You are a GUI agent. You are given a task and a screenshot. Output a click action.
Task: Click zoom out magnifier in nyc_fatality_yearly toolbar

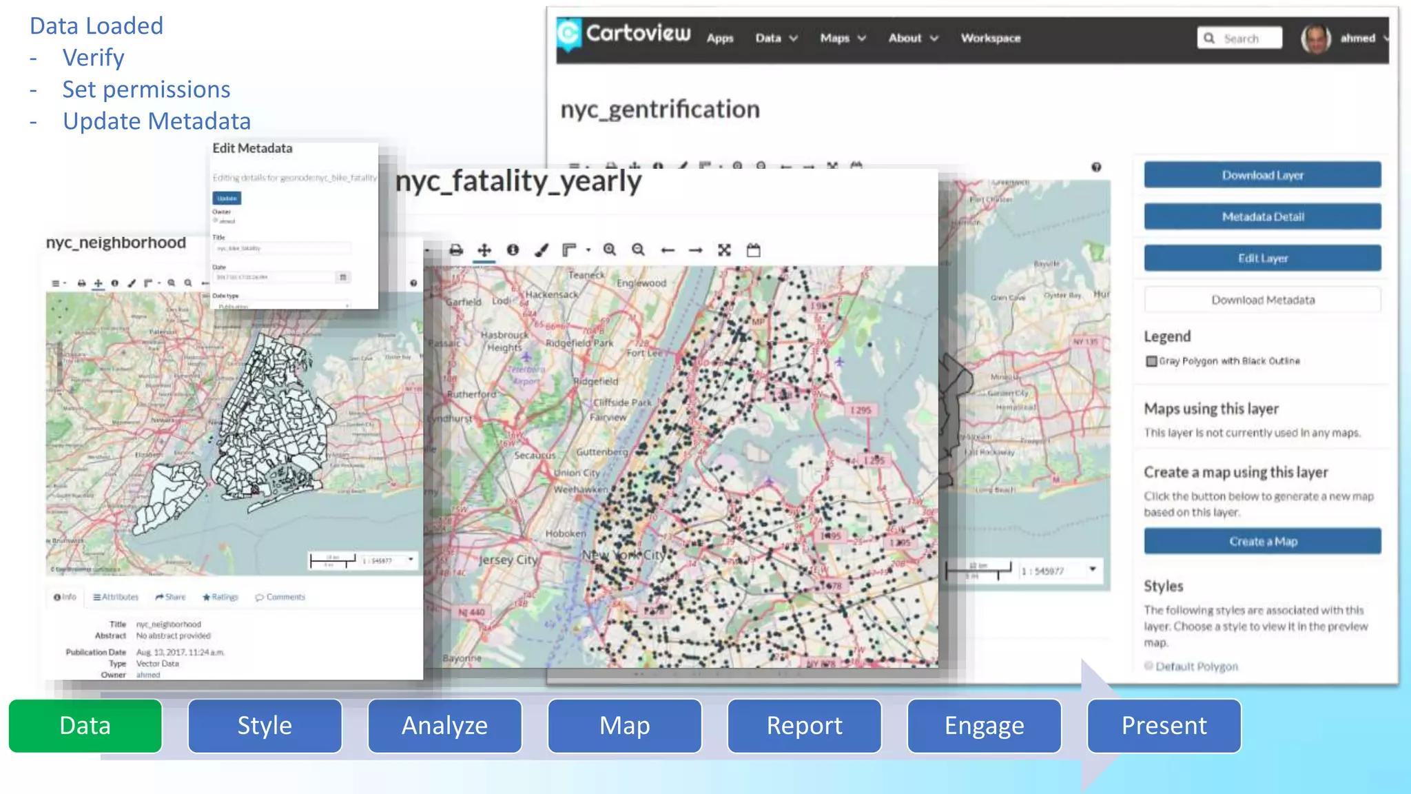pyautogui.click(x=639, y=250)
